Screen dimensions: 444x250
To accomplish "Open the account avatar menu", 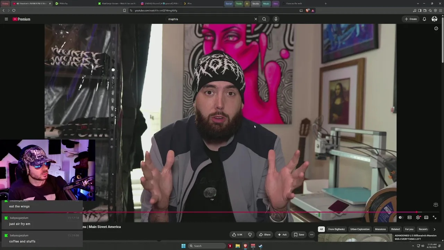I will (434, 19).
